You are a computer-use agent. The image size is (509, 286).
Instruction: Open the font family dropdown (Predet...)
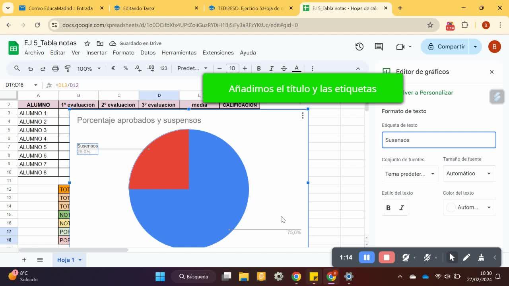[192, 68]
